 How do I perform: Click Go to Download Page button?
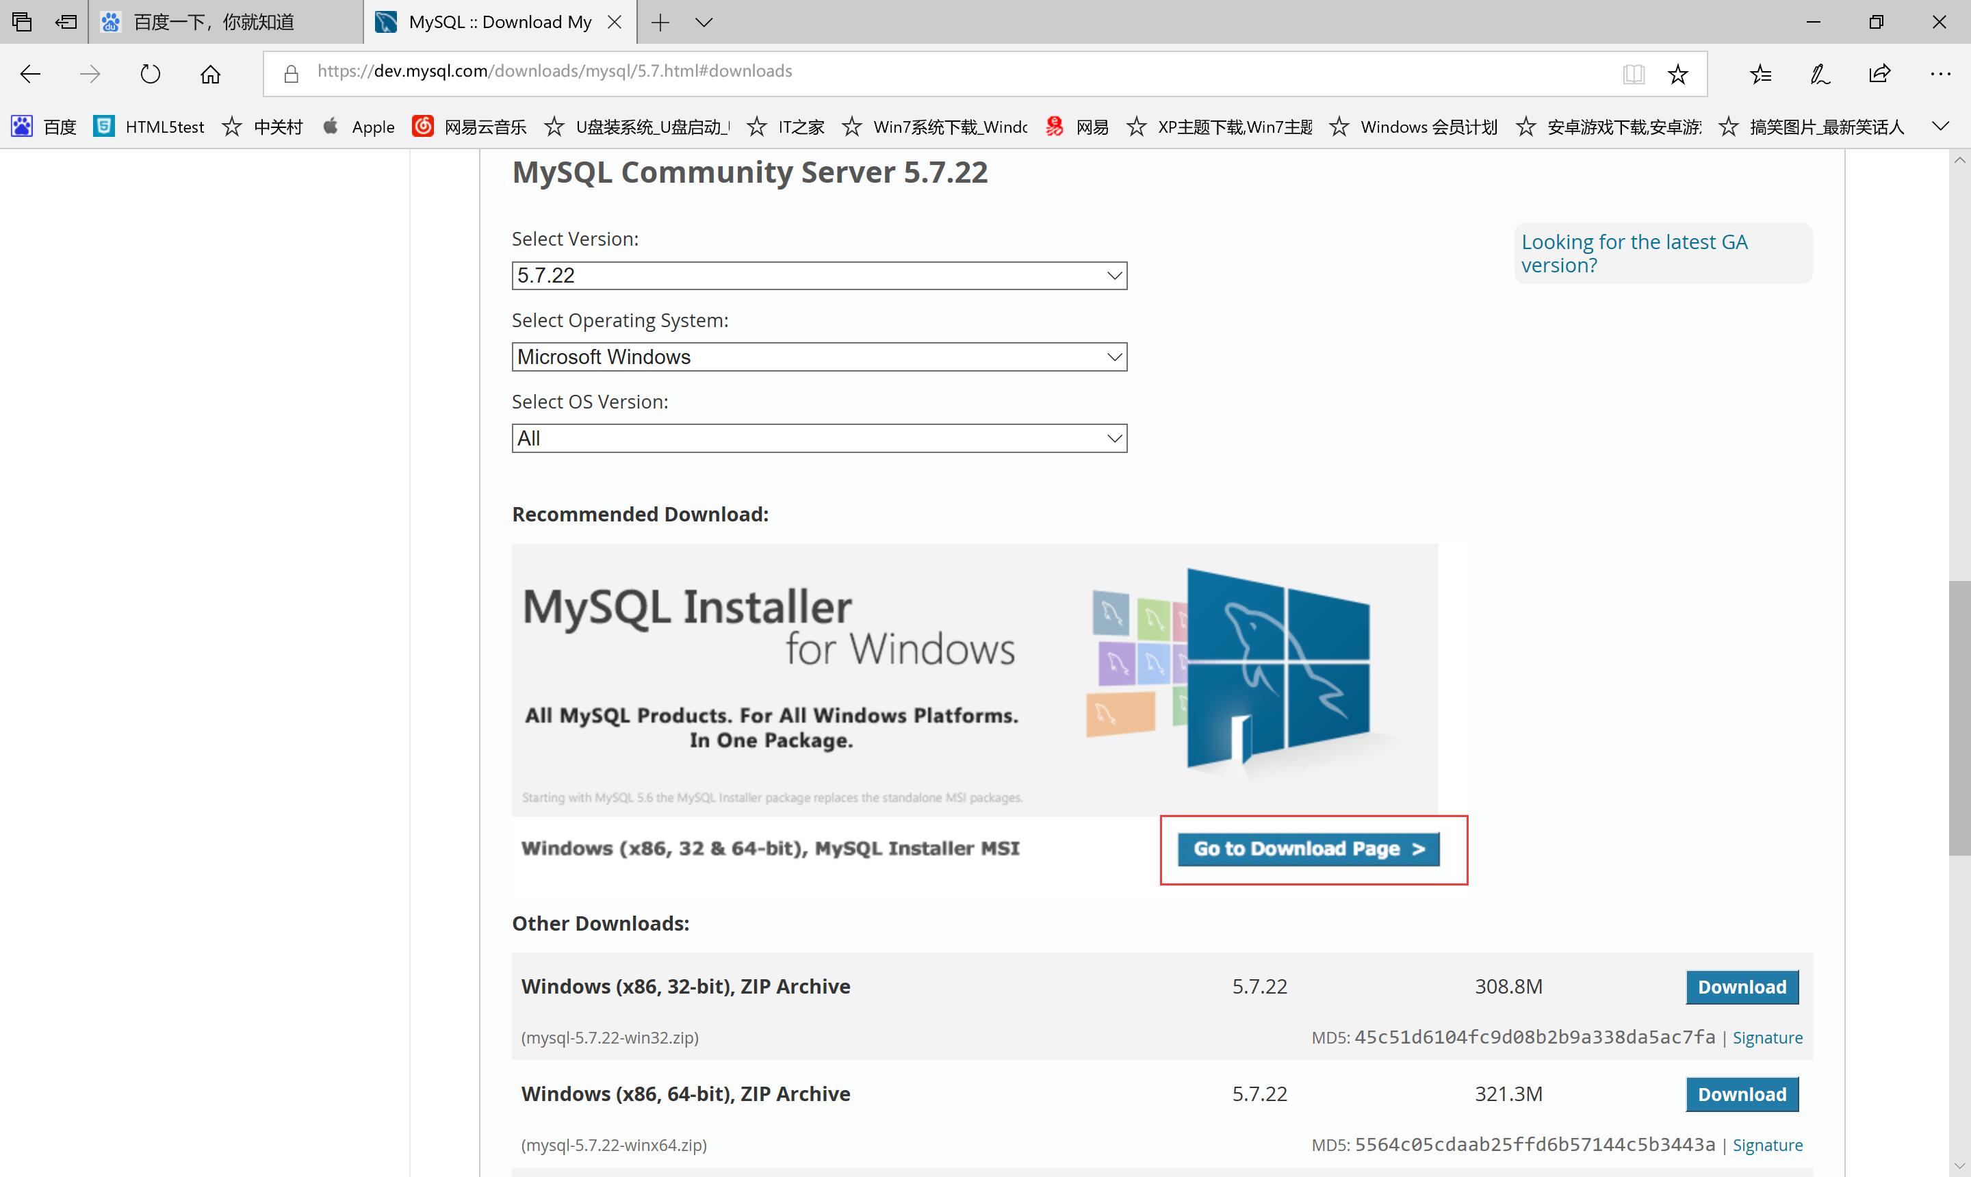point(1308,849)
